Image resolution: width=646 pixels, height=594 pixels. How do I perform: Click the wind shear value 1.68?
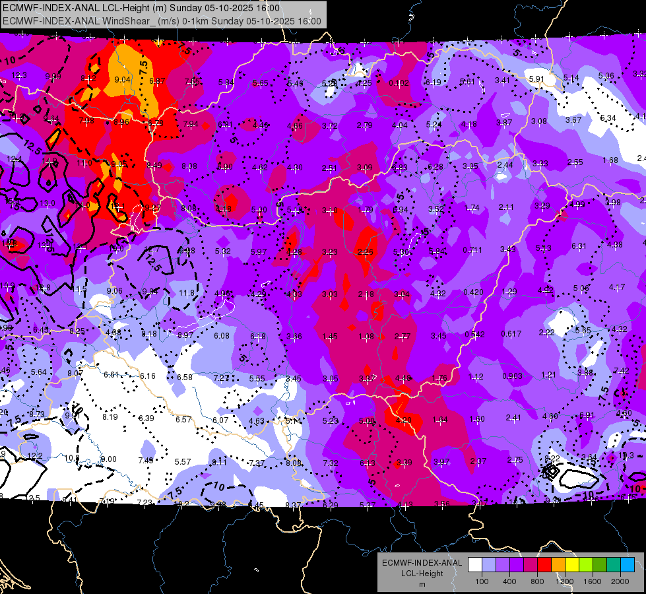610,160
